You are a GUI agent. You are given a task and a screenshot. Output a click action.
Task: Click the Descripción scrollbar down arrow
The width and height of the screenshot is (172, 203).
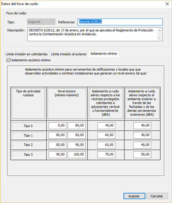(160, 38)
